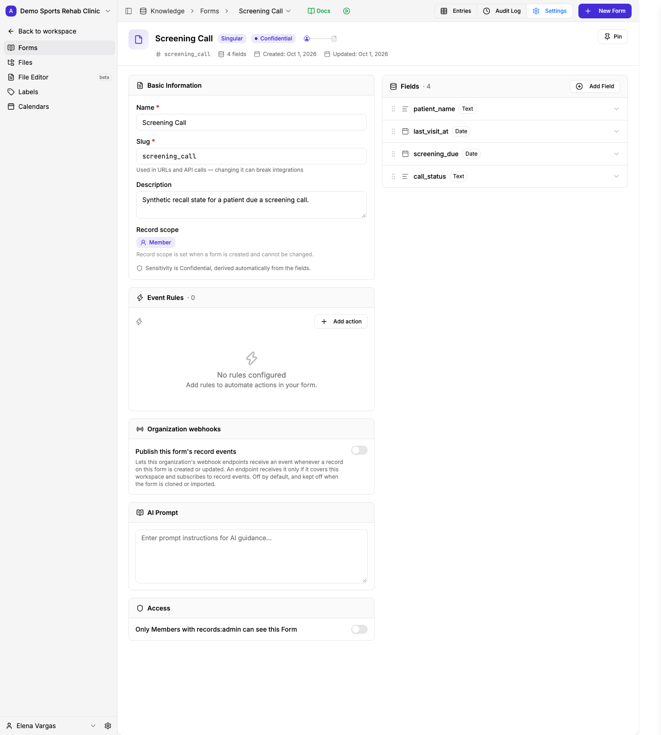Open Calendars in the sidebar
This screenshot has width=661, height=735.
[59, 107]
